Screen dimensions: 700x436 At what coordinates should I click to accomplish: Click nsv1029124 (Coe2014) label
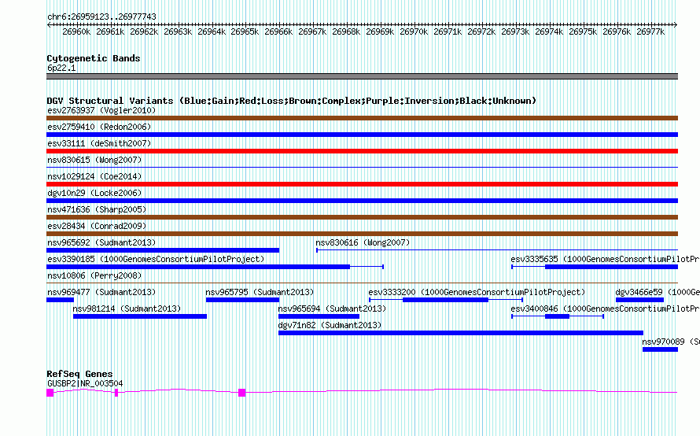(94, 176)
